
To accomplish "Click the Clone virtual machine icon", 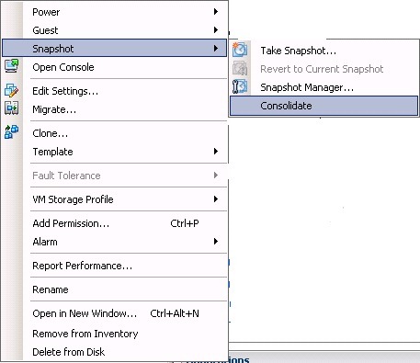I will pos(12,132).
